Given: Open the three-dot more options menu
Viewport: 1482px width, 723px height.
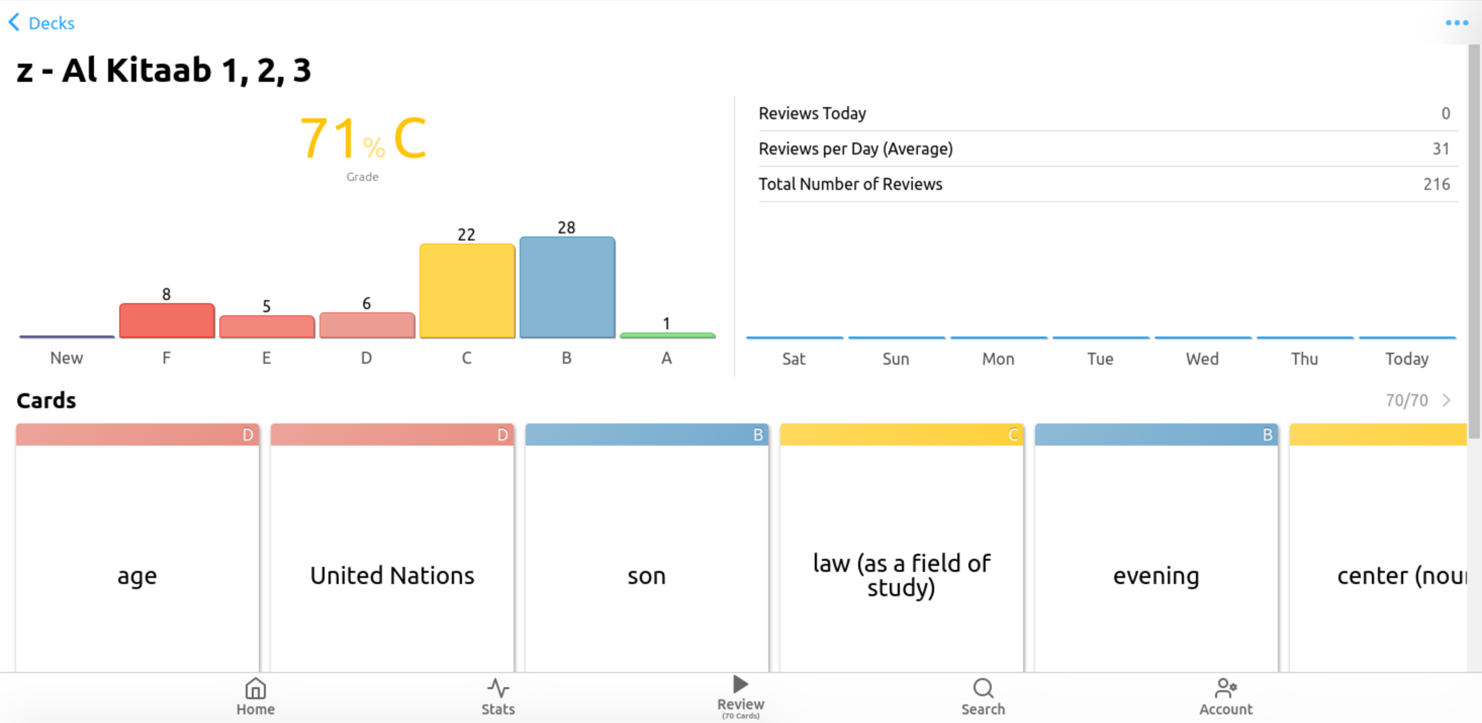Looking at the screenshot, I should 1456,23.
